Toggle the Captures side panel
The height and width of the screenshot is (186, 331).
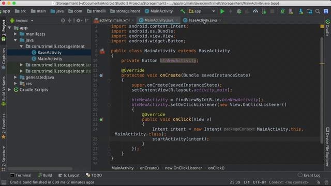tap(4, 58)
